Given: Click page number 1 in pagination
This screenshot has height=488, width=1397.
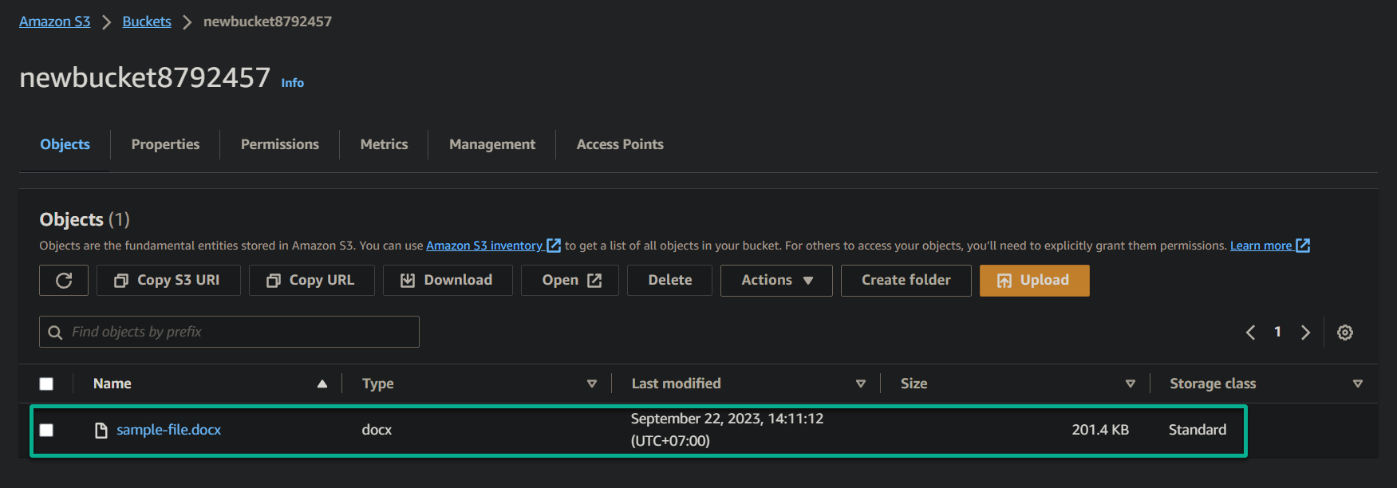Looking at the screenshot, I should tap(1277, 332).
